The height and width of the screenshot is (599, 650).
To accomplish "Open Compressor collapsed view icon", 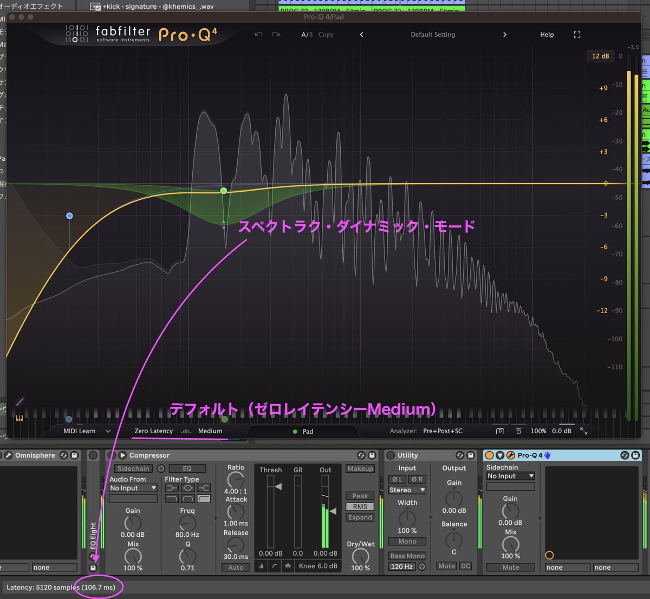I will [262, 567].
